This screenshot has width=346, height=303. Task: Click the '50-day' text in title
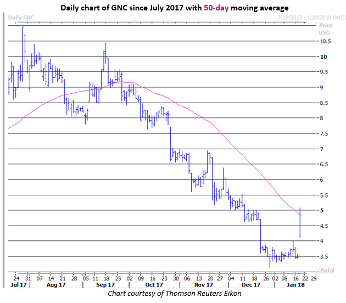(216, 8)
